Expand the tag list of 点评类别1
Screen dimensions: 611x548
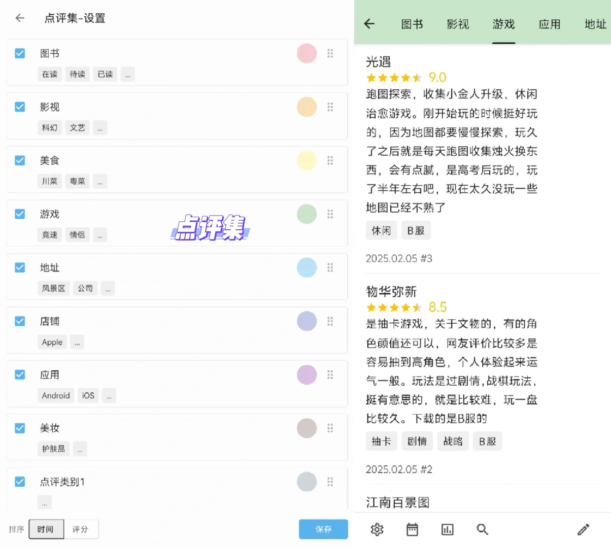[x=44, y=502]
